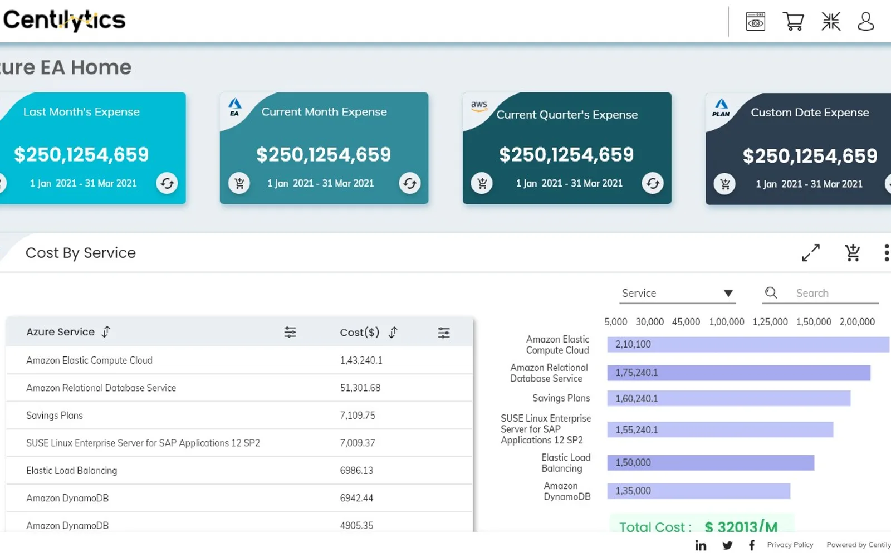This screenshot has height=557, width=891.
Task: Expand Cost By Service to fullscreen
Action: point(811,253)
